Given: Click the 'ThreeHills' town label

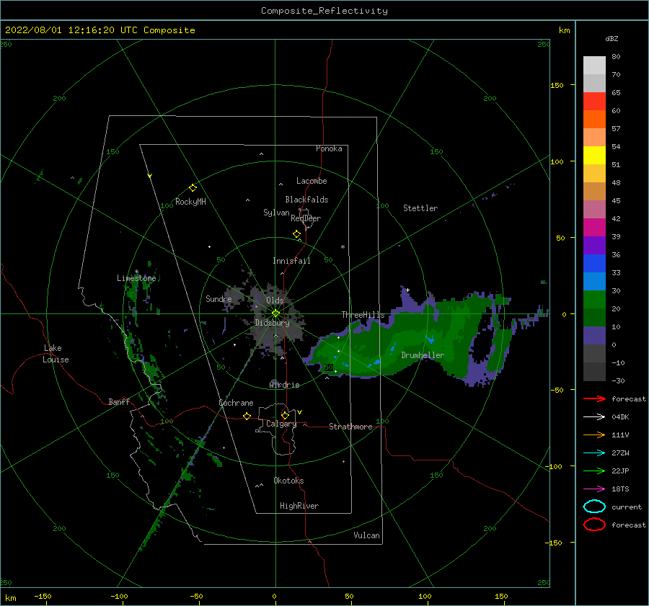Looking at the screenshot, I should coord(363,315).
